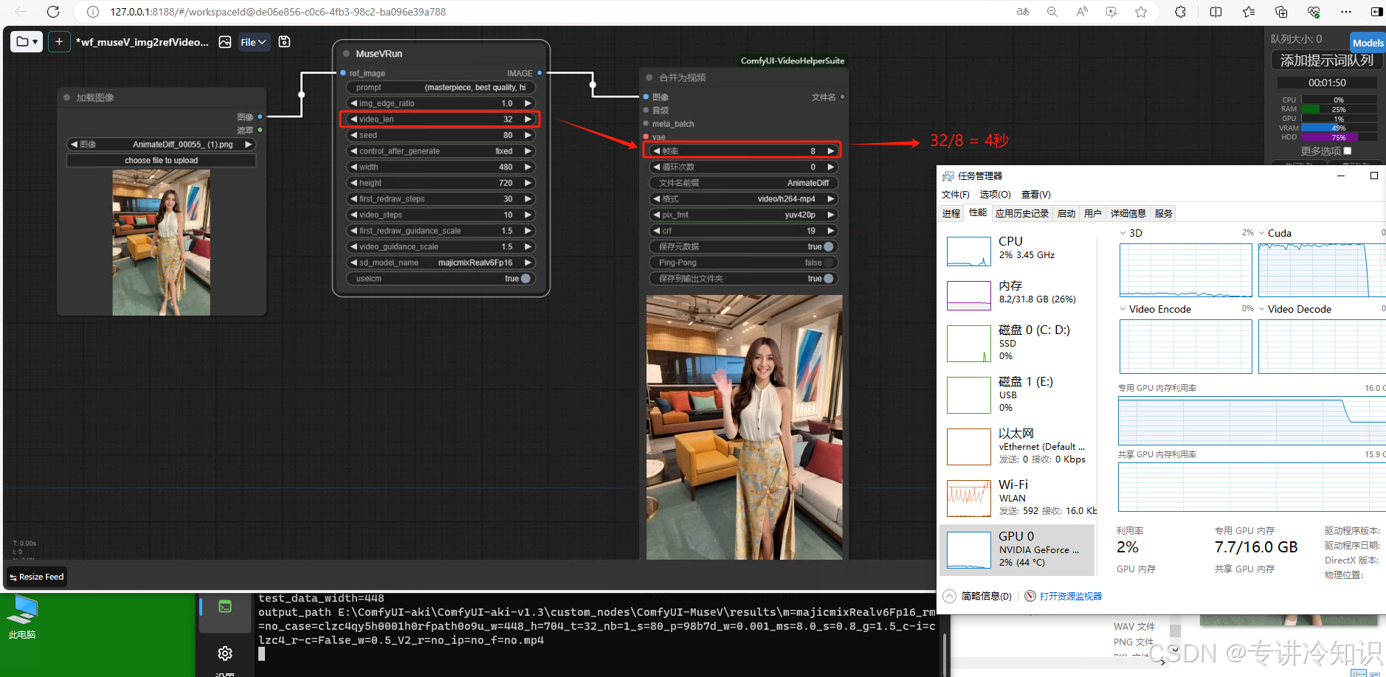The height and width of the screenshot is (677, 1386).
Task: Increase video_len value with right arrow
Action: point(528,119)
